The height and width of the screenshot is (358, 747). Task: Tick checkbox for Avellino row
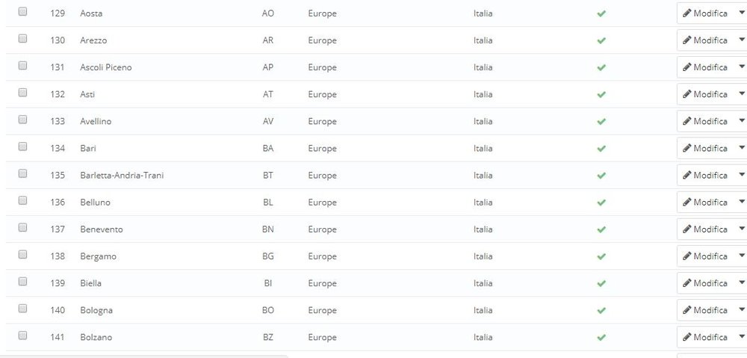pyautogui.click(x=22, y=120)
